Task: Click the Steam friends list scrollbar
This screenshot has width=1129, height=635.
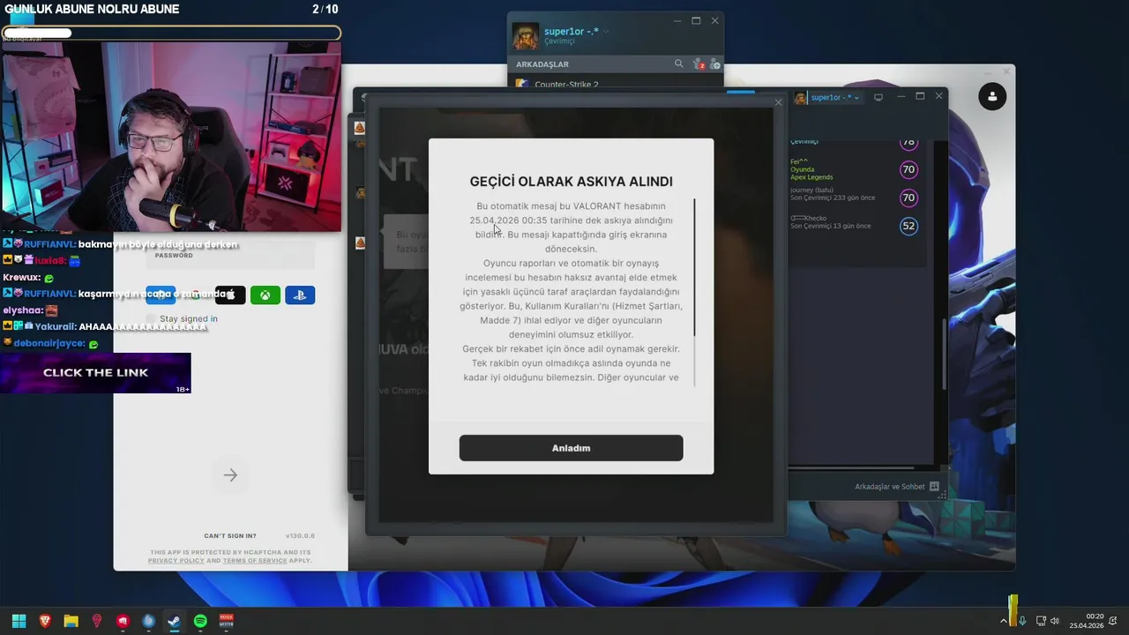Action: 944,353
